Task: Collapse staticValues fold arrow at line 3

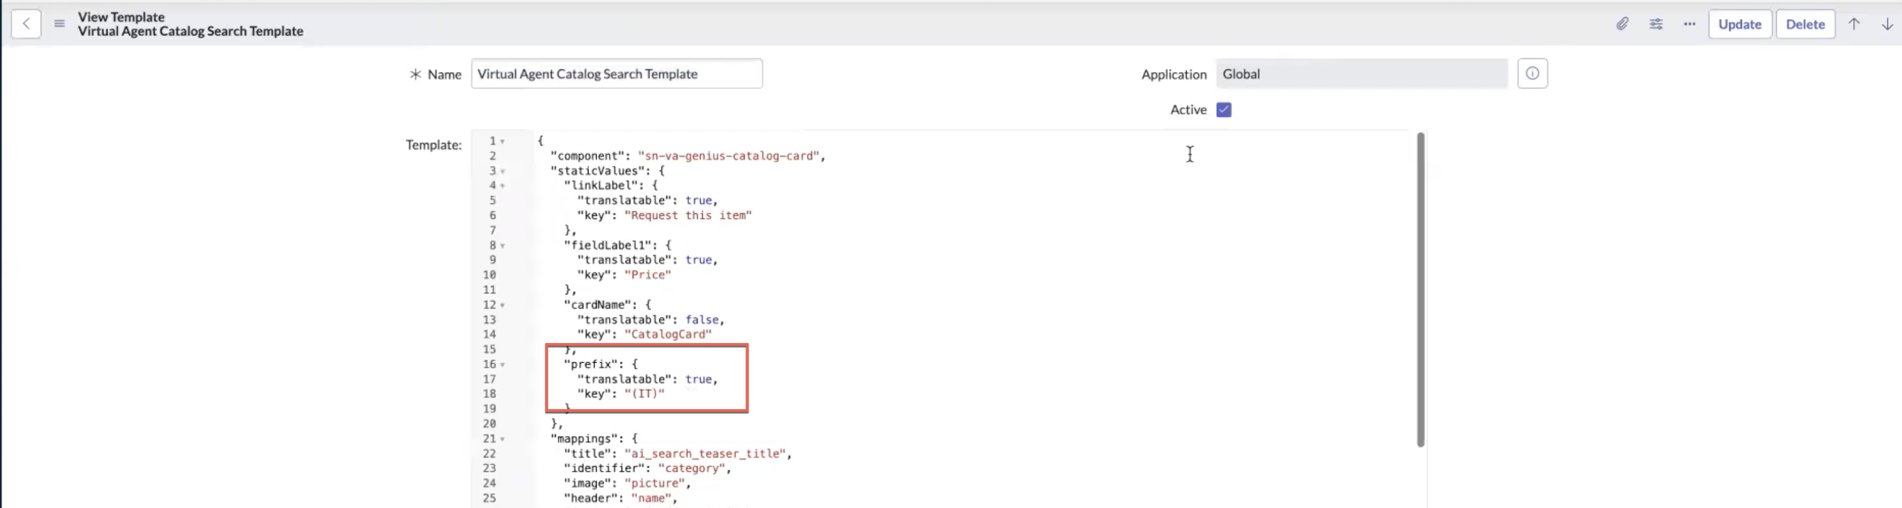Action: coord(503,171)
